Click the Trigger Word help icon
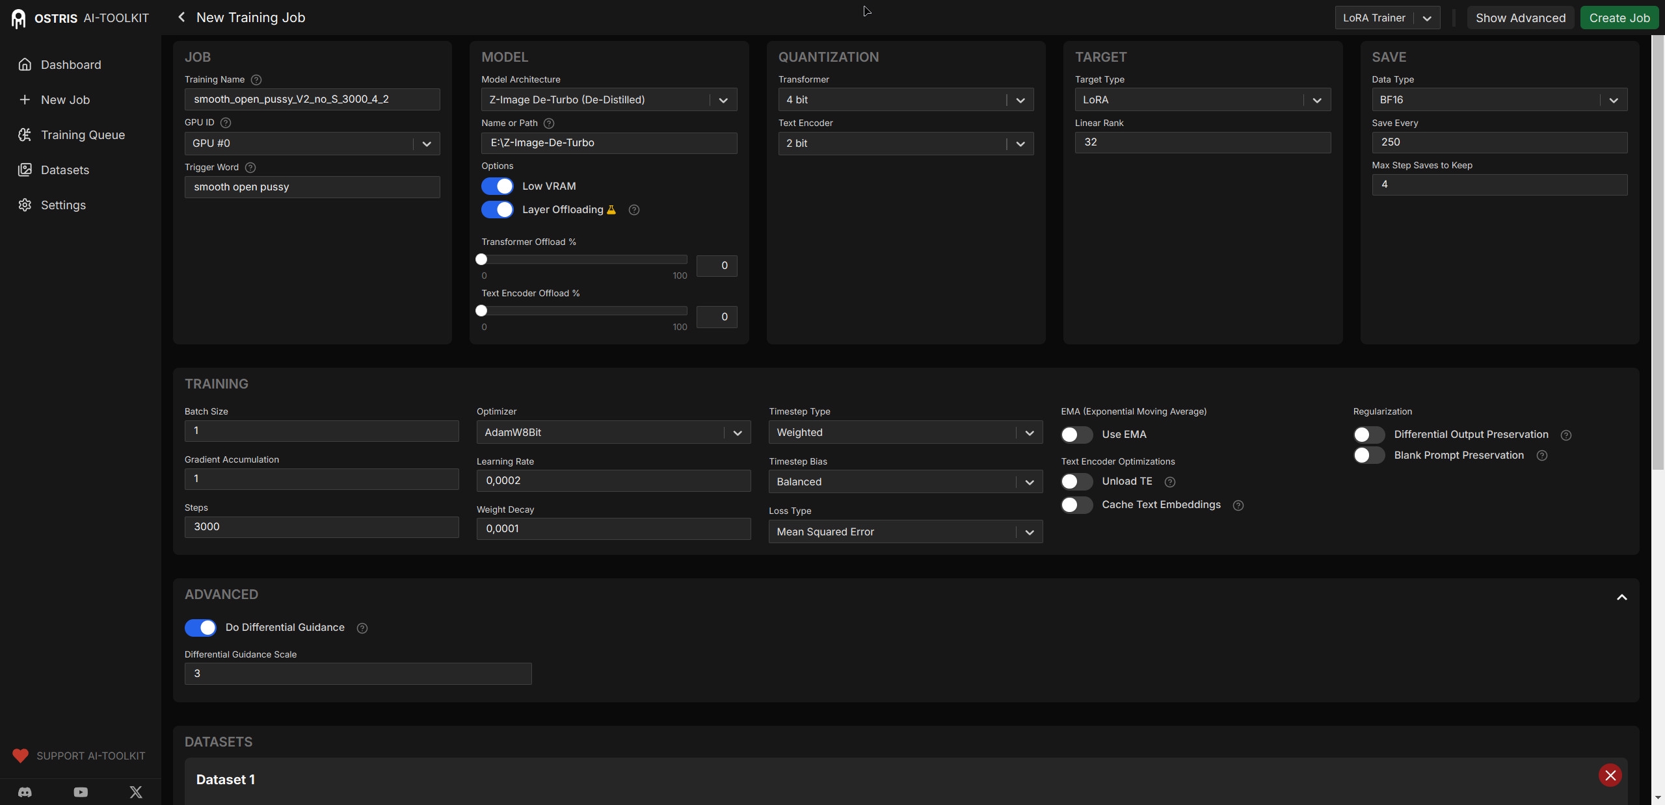This screenshot has height=805, width=1665. (250, 168)
